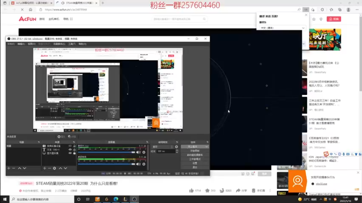362x203 pixels.
Task: Pop out the OBS Scenes dock
Action: tap(39, 142)
